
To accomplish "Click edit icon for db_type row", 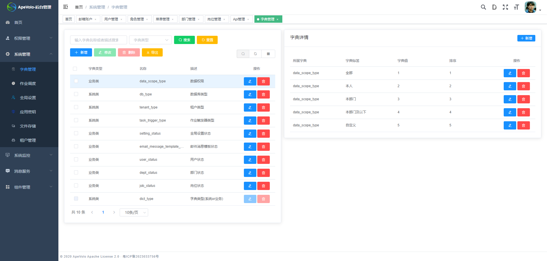I will point(250,95).
